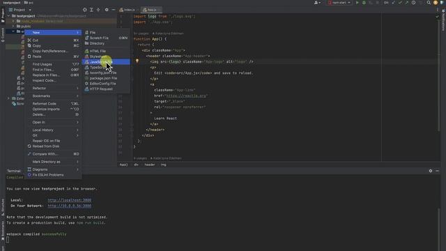Screen dimensions: 446x251
Task: Click the Git update project arrow icon
Action: (393, 3)
